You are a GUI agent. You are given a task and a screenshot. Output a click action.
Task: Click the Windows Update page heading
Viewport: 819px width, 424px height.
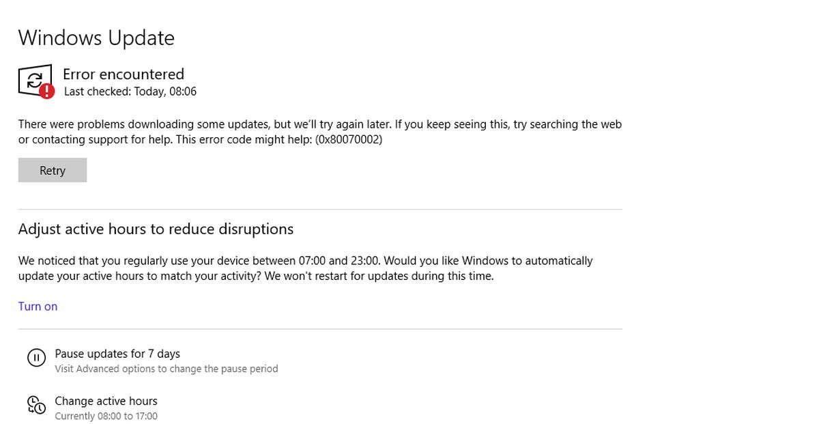96,38
